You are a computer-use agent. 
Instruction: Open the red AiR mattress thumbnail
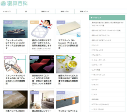(x=42, y=64)
